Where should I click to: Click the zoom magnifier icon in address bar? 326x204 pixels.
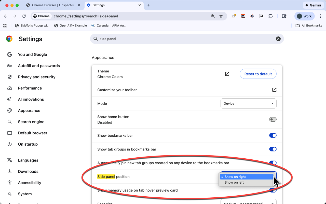coord(213,16)
